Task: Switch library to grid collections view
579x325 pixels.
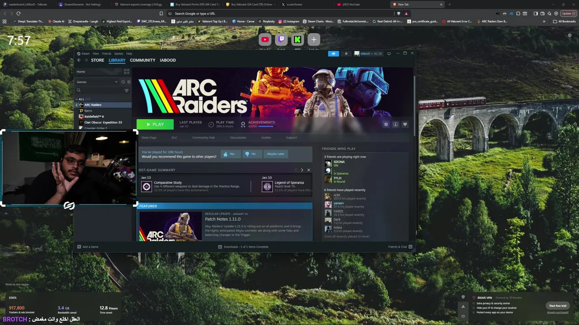Action: pos(127,71)
